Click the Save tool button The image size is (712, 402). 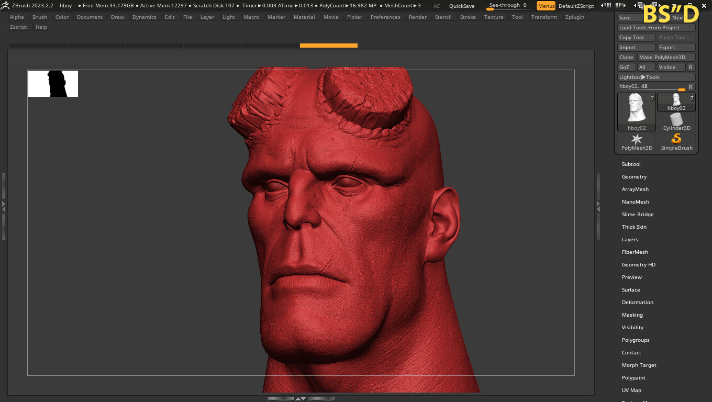tap(637, 18)
